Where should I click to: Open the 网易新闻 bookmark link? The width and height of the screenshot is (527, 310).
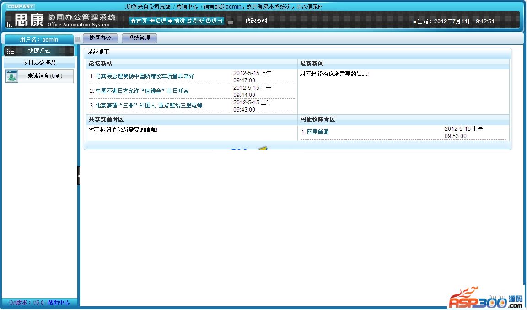click(x=317, y=132)
